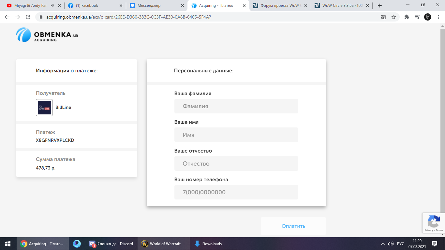Click the phone number input field
This screenshot has width=445, height=250.
[x=236, y=192]
